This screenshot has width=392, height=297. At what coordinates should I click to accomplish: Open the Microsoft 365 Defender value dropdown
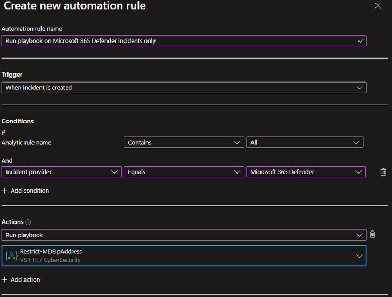pos(306,172)
